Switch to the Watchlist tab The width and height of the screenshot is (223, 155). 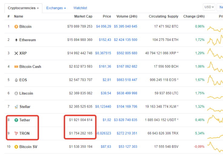(80, 8)
